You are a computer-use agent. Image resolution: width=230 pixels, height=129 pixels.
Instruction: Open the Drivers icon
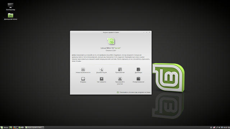138,70
